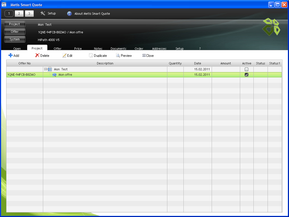Sort by Offer No column header
Screen dimensions: 289x217
25,63
